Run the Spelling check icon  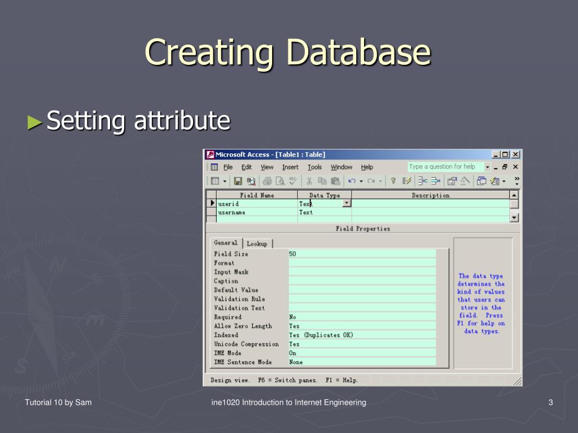coord(293,181)
